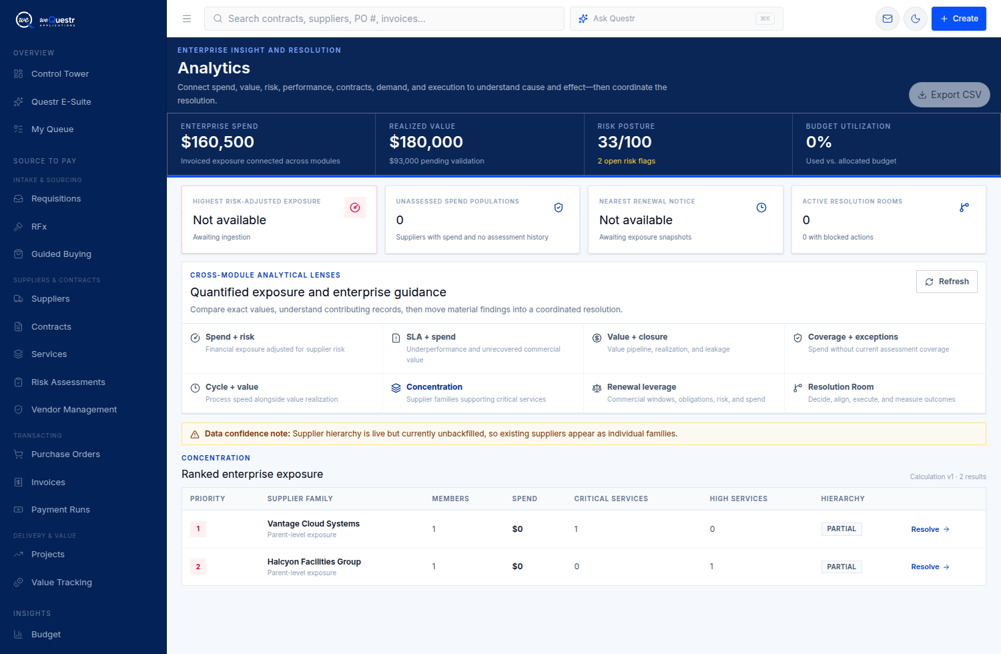Viewport: 1001px width, 654px height.
Task: Select the Value + closure lens
Action: (x=684, y=348)
